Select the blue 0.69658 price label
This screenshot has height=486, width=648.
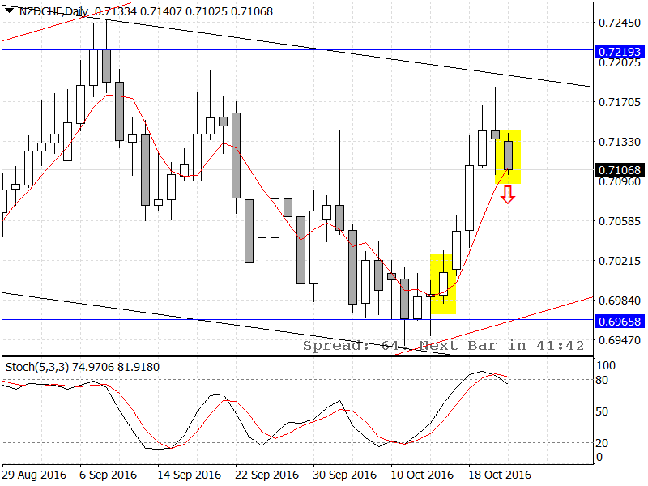pyautogui.click(x=619, y=322)
